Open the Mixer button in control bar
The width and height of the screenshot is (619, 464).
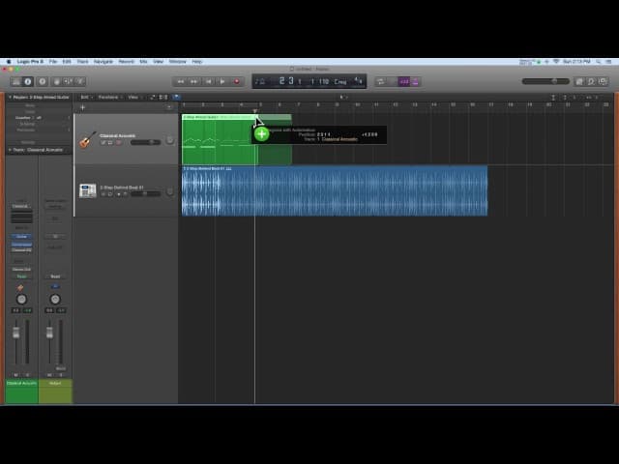(x=68, y=81)
